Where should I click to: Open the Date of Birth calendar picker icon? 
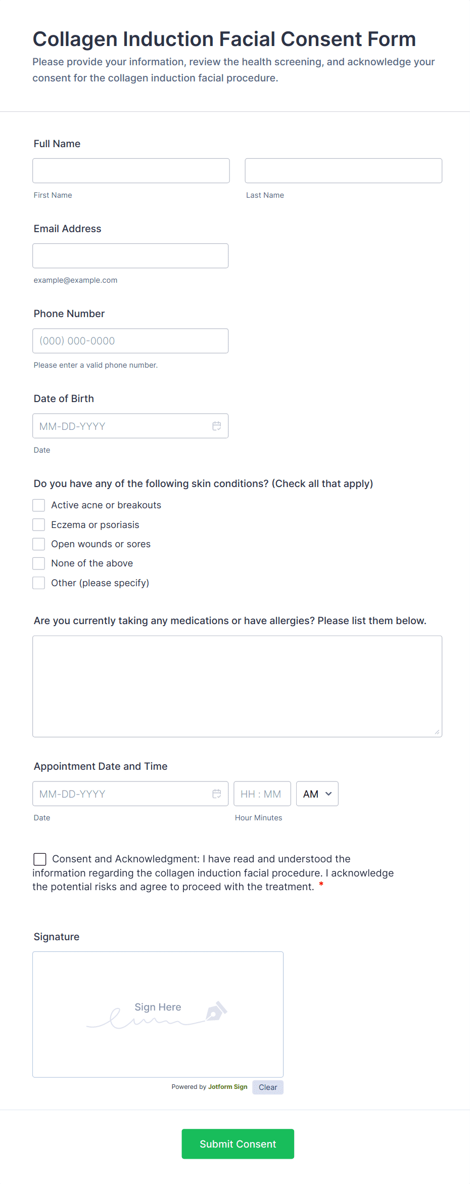[x=217, y=426]
